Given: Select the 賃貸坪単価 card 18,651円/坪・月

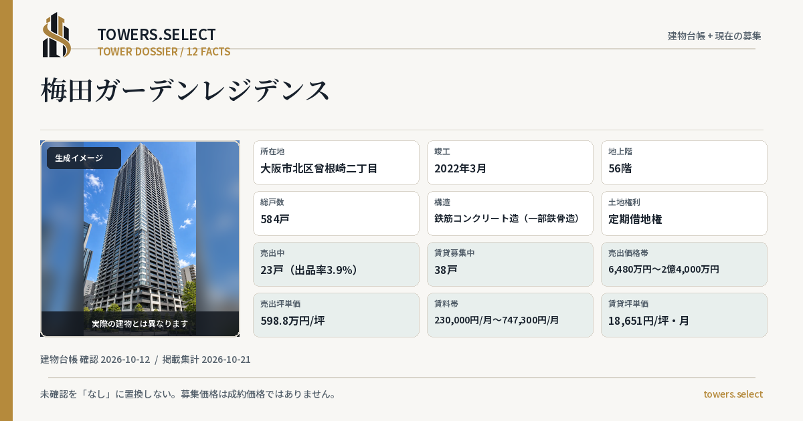Looking at the screenshot, I should coord(684,315).
